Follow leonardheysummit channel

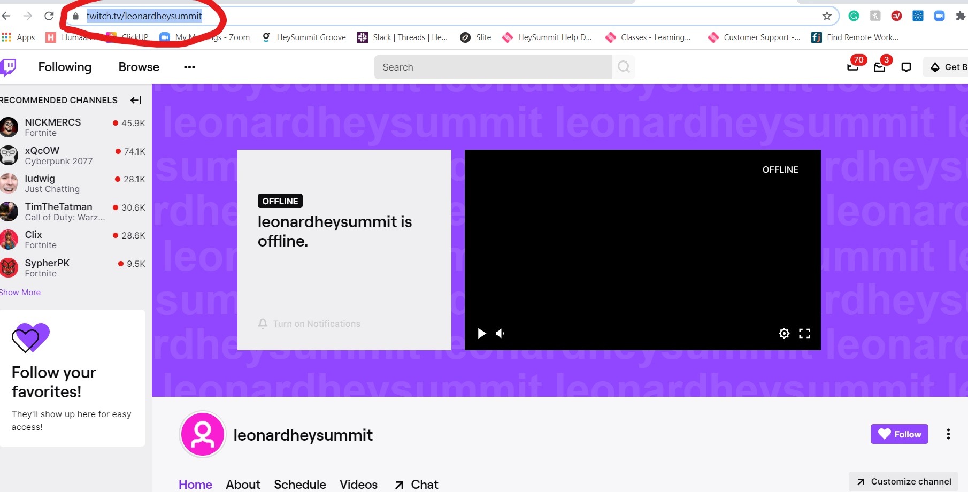(x=900, y=434)
